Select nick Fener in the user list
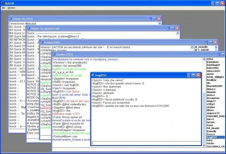The image size is (226, 154). [x=210, y=125]
